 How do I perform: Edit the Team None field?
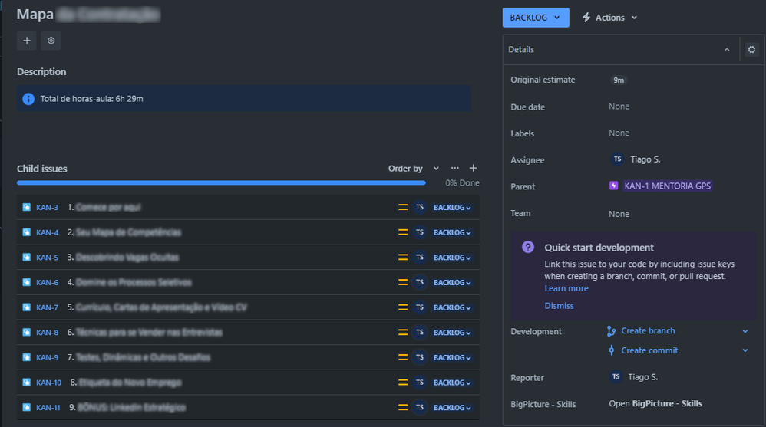[619, 214]
